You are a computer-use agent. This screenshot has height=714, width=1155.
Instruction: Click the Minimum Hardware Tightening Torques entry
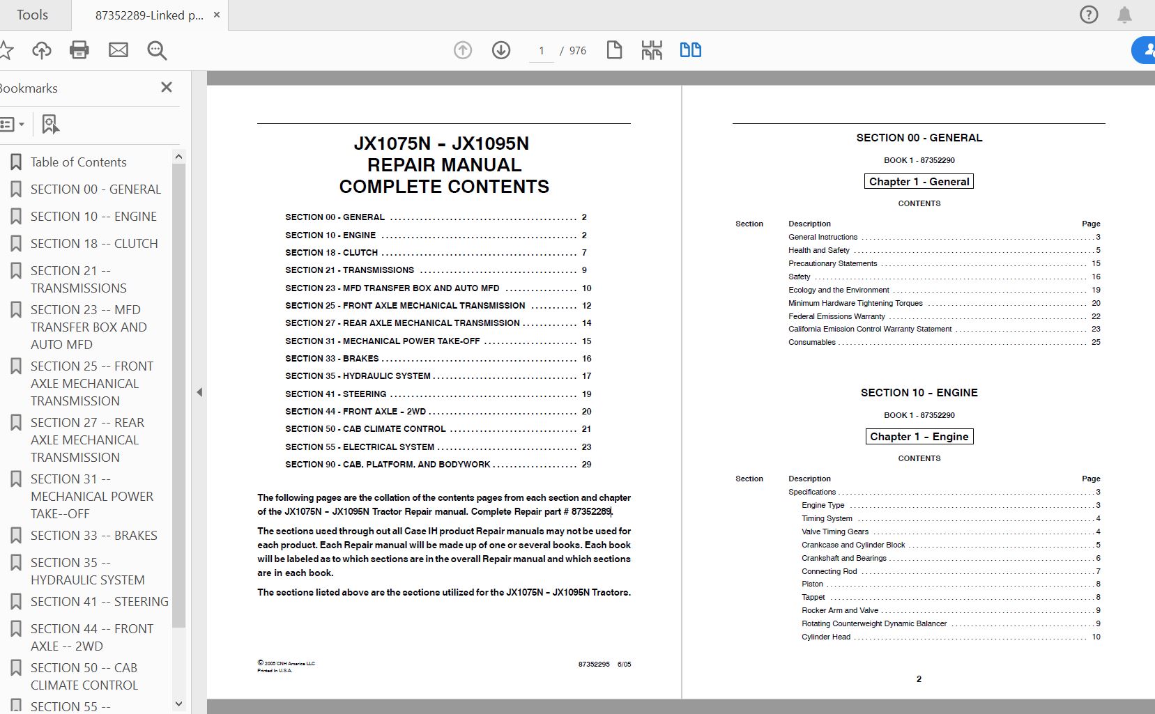[944, 303]
